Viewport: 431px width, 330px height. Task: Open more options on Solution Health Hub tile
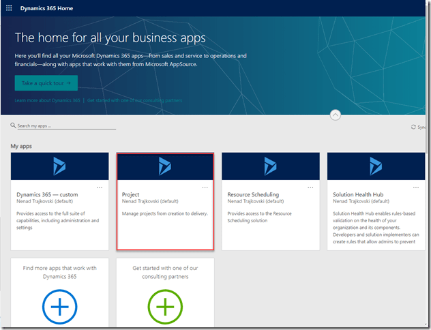[416, 187]
